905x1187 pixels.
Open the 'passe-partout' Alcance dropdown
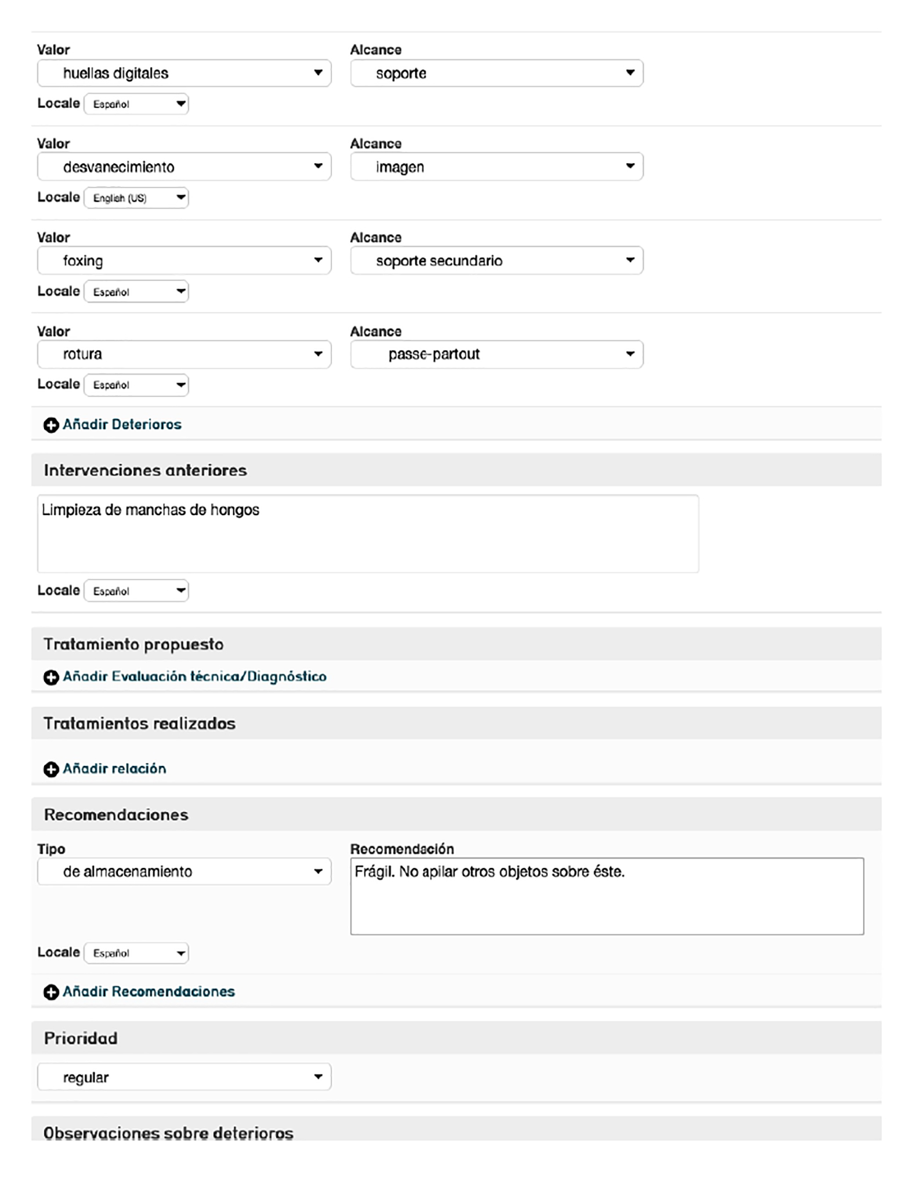[x=497, y=354]
